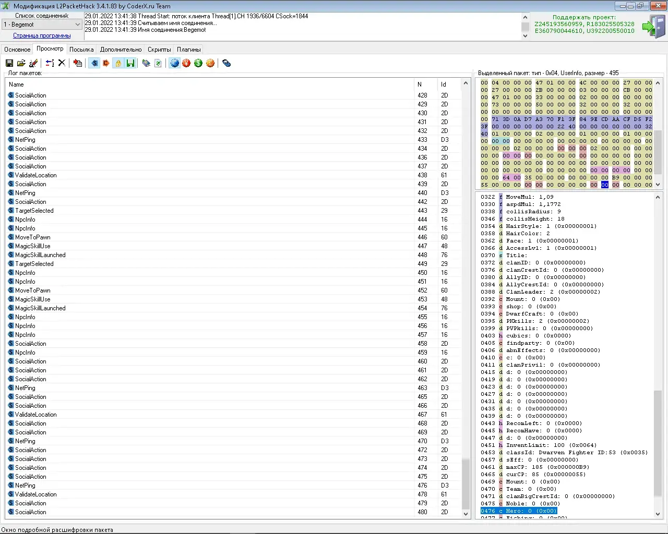The image size is (668, 534).
Task: Click the green refresh document icon
Action: click(158, 63)
